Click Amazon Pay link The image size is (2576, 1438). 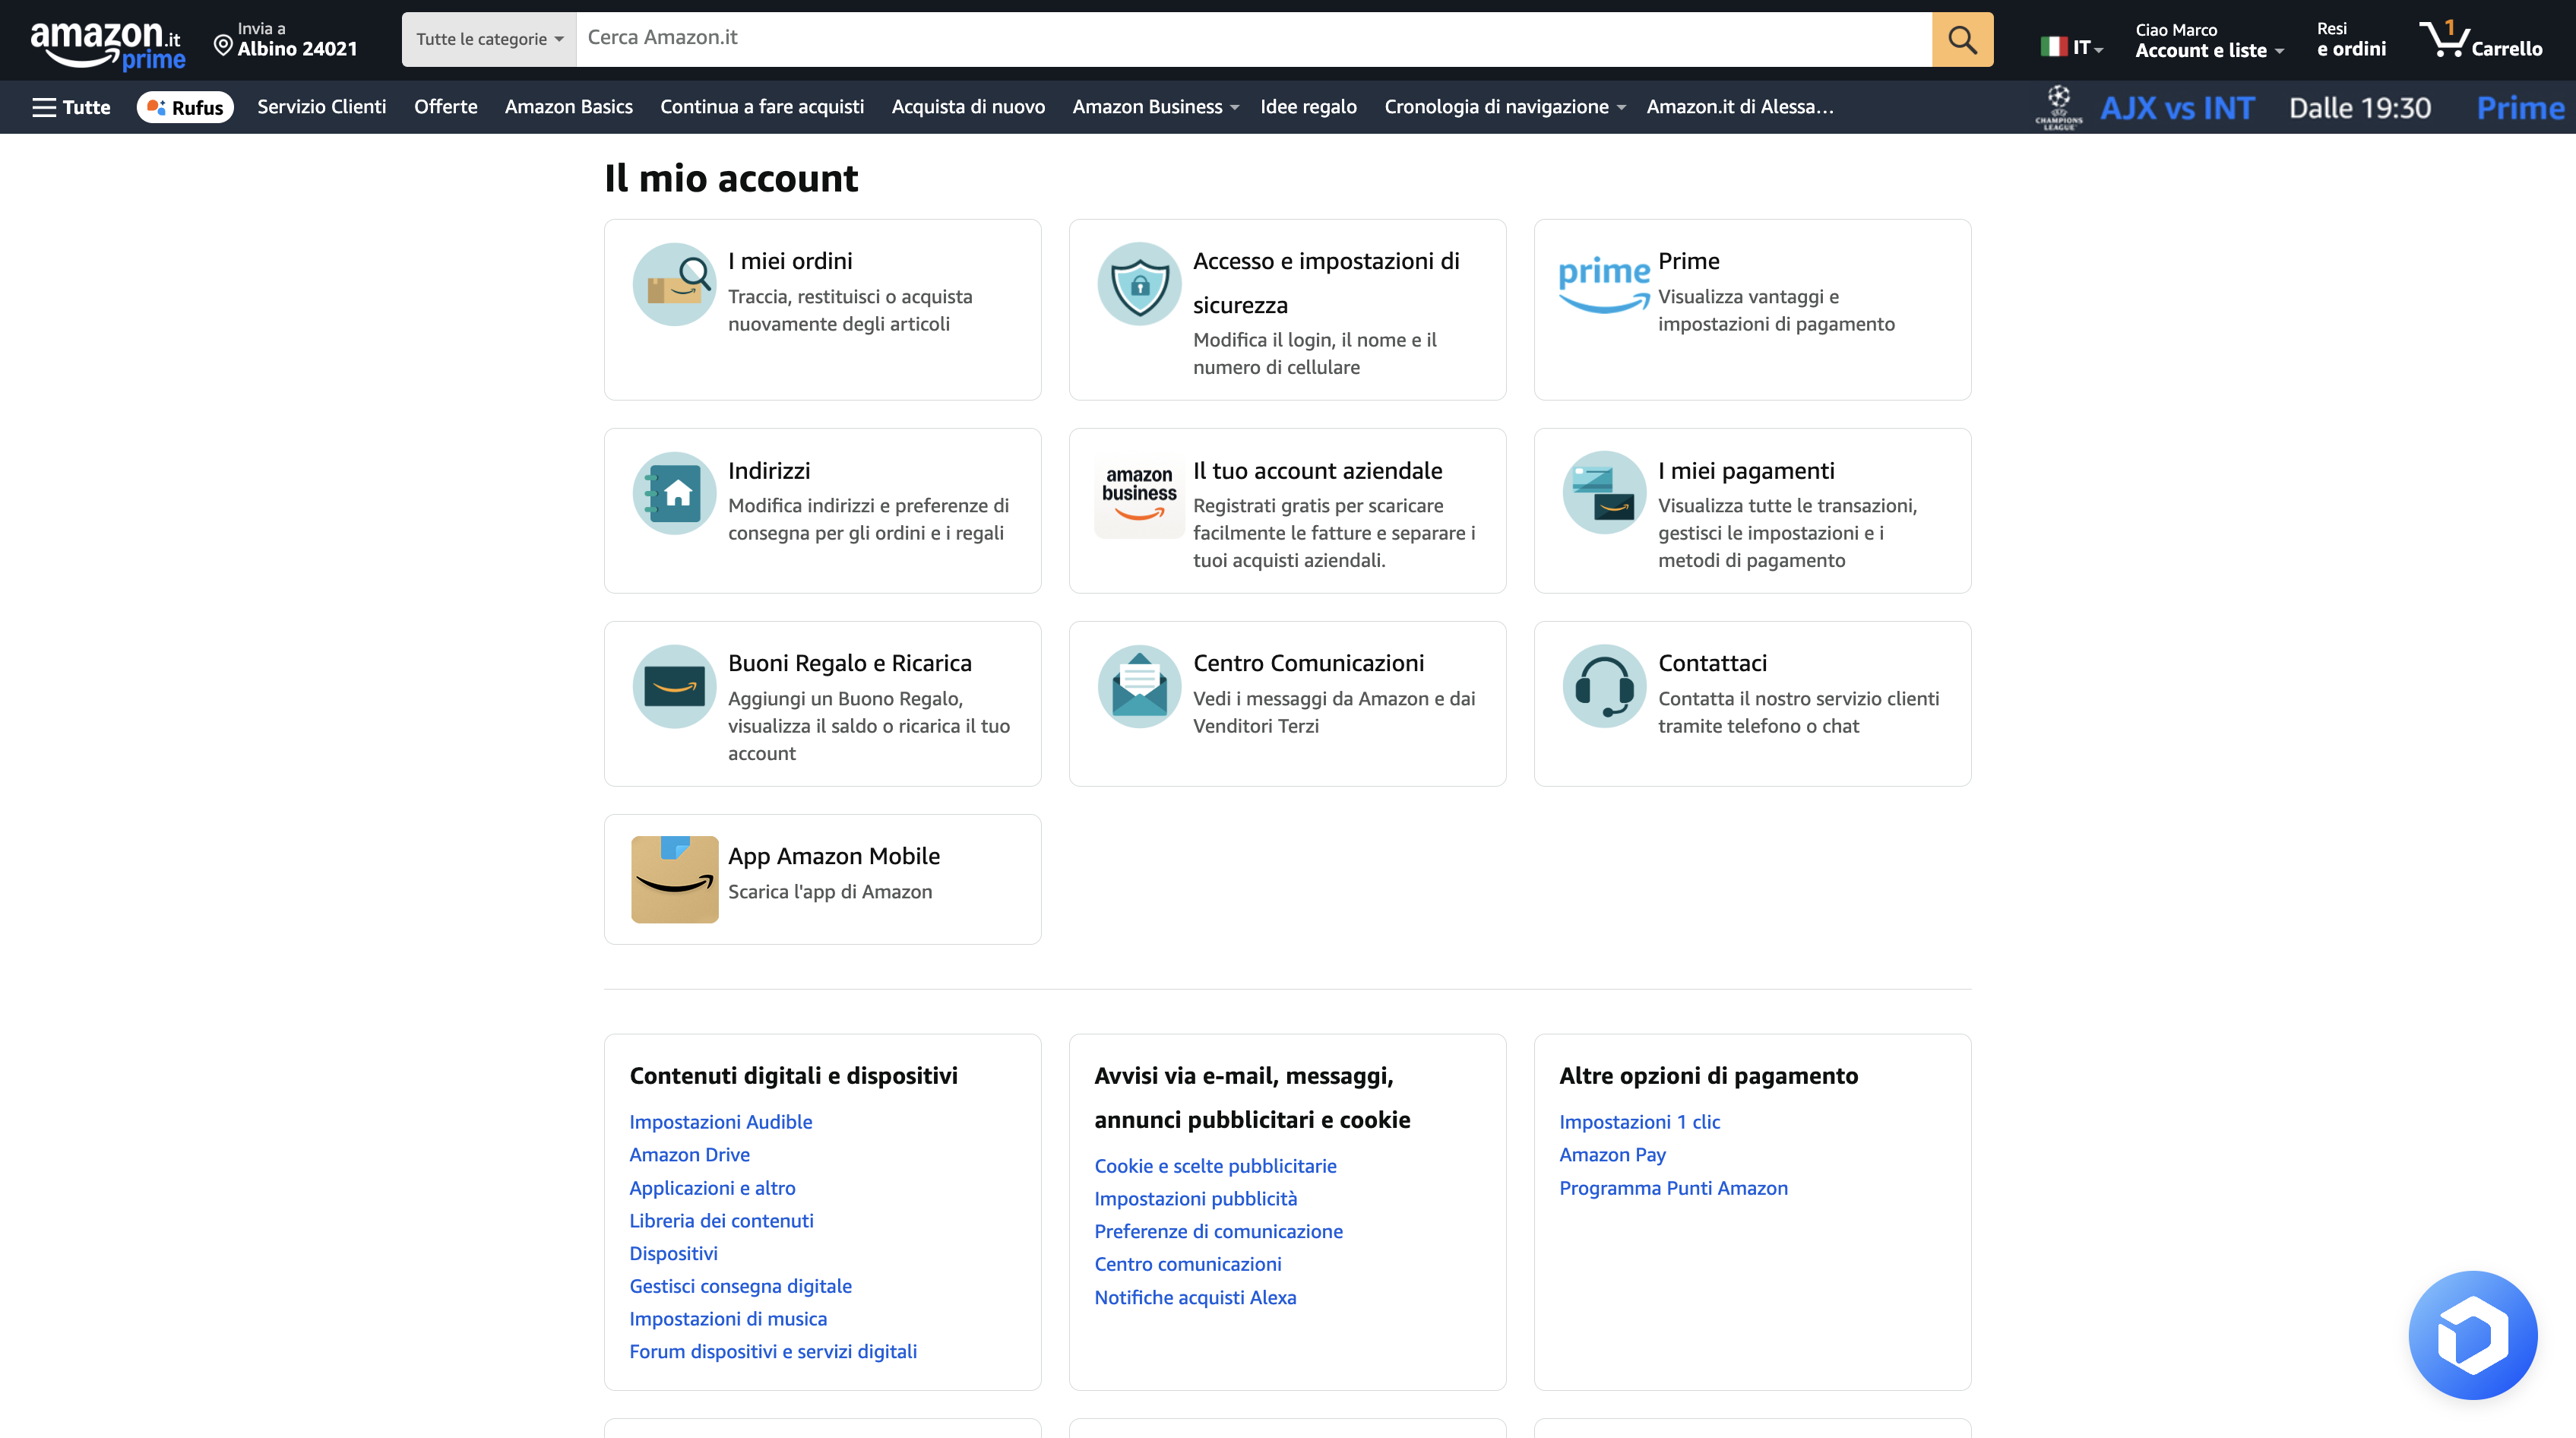tap(1612, 1155)
